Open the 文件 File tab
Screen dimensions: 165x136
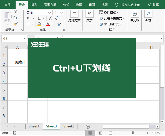[8, 5]
